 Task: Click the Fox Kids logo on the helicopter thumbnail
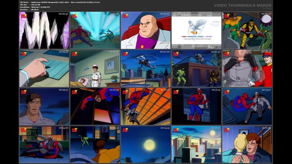125,54
